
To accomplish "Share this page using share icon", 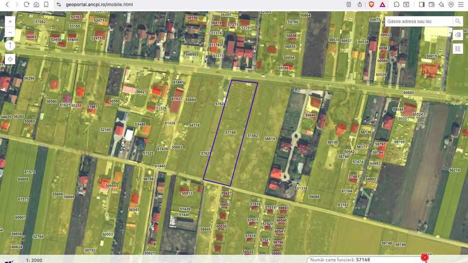I will pos(360,4).
